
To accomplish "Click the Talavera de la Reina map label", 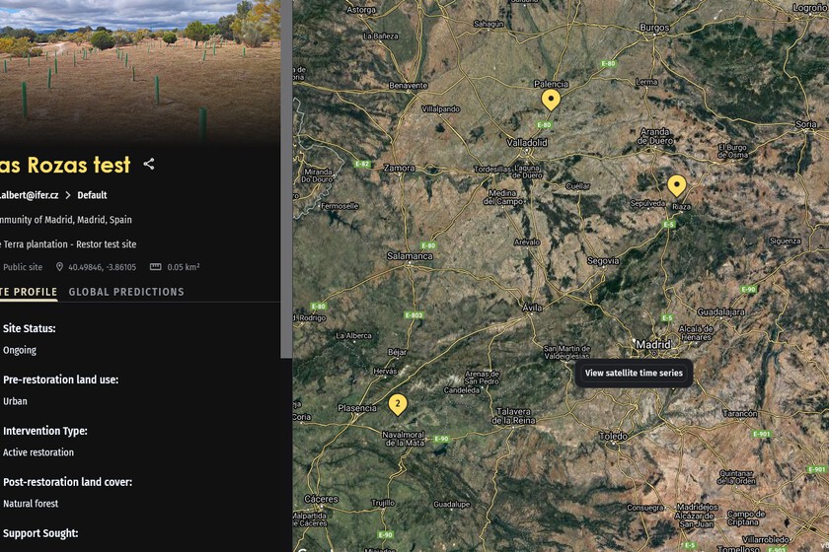I will (513, 416).
